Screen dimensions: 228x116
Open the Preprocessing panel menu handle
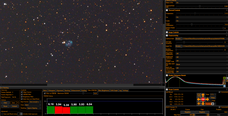(227, 35)
